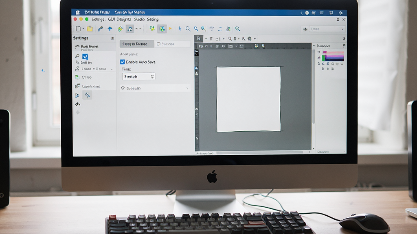Select the Text 'T' tool above the canvas

coord(211,39)
